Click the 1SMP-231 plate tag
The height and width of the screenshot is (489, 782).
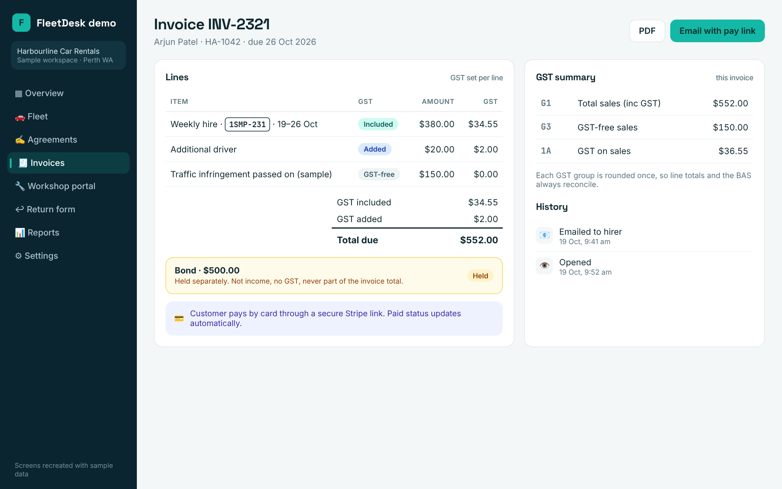pyautogui.click(x=247, y=124)
